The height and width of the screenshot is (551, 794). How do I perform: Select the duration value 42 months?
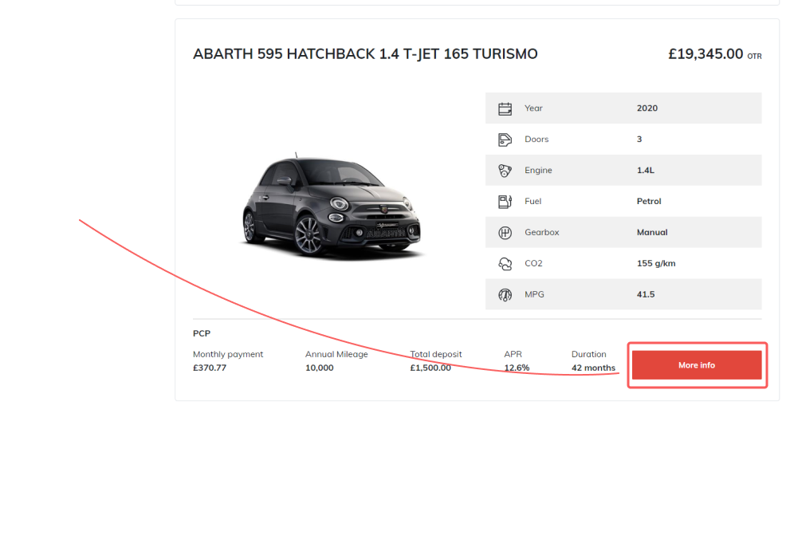[593, 368]
